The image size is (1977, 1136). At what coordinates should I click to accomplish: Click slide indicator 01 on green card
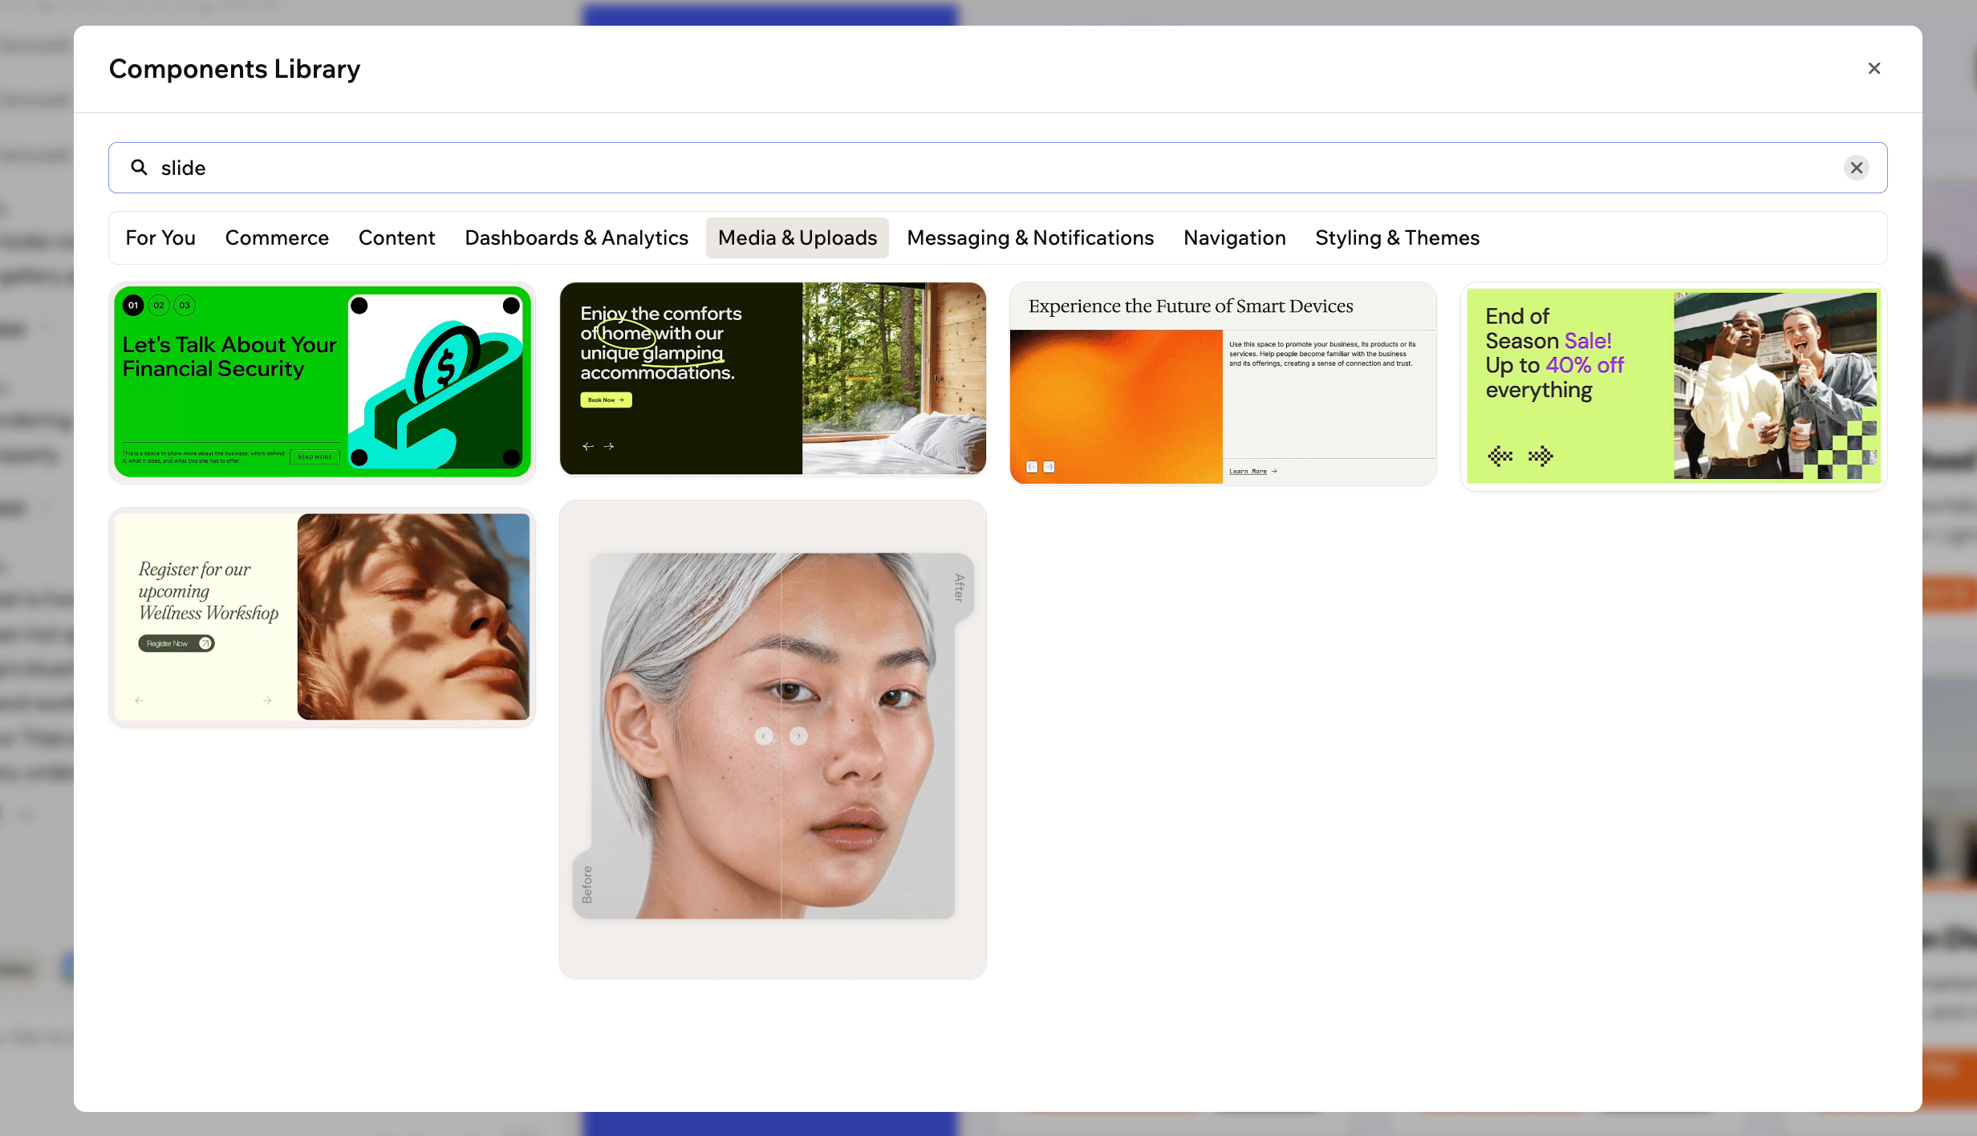(x=133, y=305)
